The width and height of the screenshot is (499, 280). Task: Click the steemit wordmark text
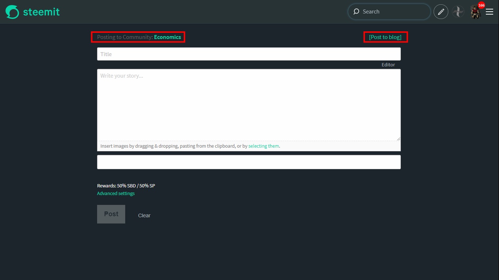tap(41, 12)
